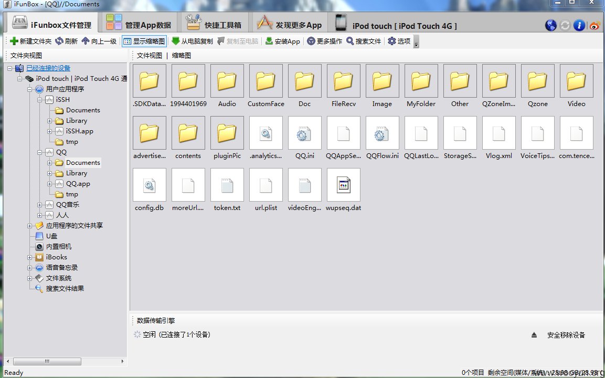
Task: Refresh the file list with 刷新
Action: tap(66, 41)
